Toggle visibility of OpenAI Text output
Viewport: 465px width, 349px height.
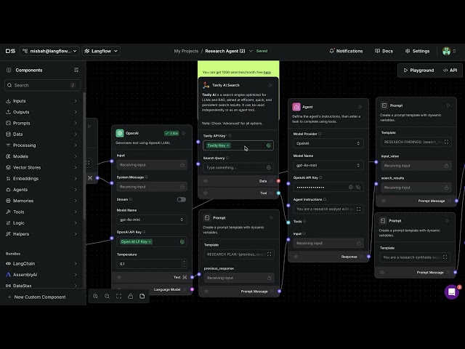[x=119, y=277]
